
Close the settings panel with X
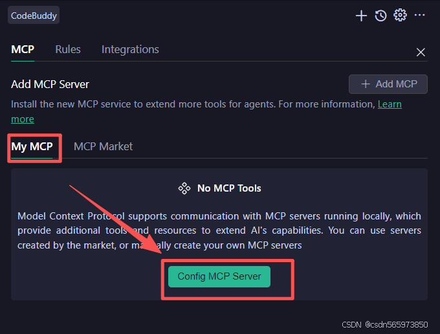click(421, 52)
